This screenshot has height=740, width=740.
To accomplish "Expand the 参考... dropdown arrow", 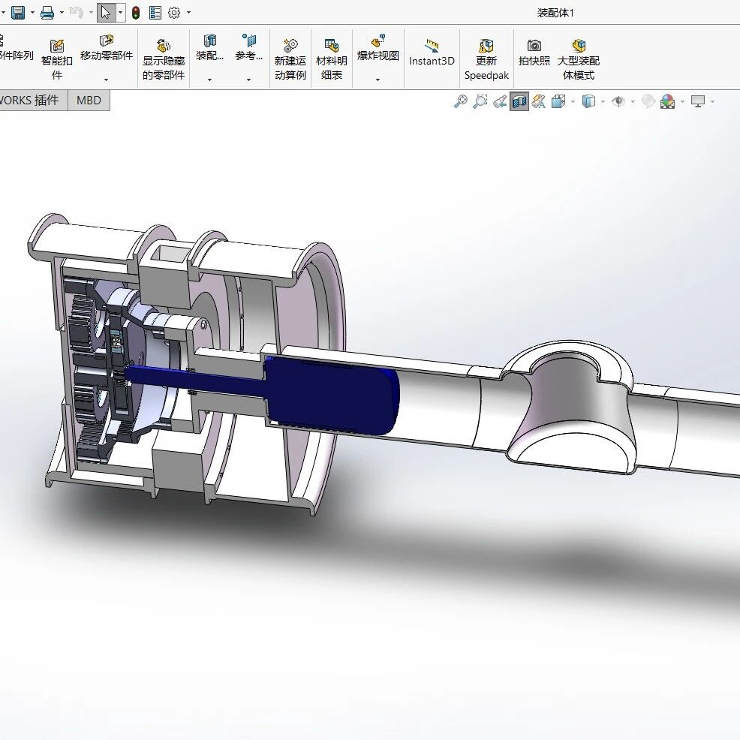I will pos(248,80).
